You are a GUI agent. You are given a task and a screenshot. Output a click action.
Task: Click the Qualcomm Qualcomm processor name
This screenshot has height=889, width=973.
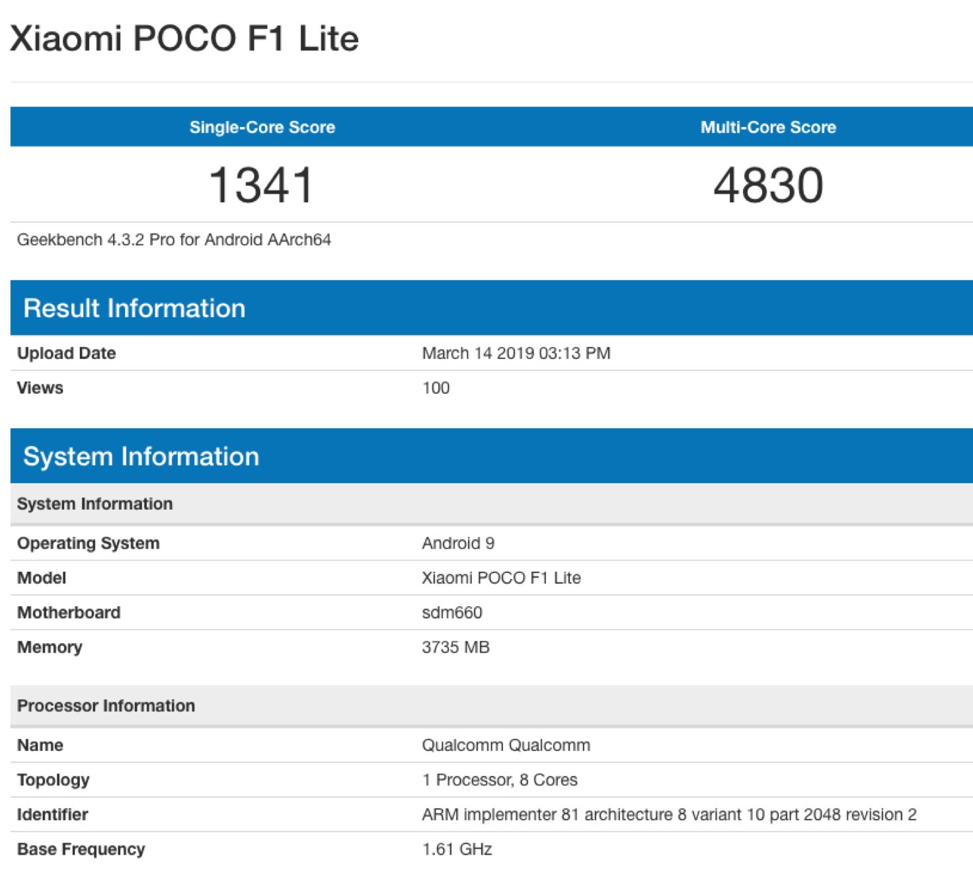click(506, 745)
